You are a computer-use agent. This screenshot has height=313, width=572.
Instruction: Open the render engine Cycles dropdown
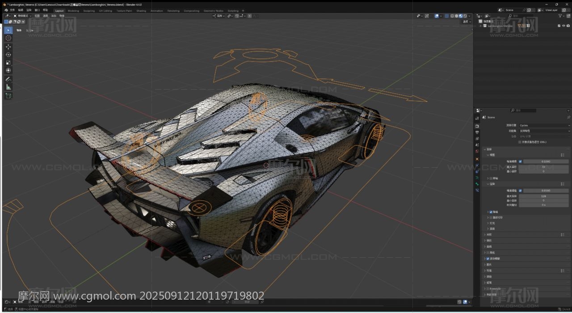pos(544,126)
